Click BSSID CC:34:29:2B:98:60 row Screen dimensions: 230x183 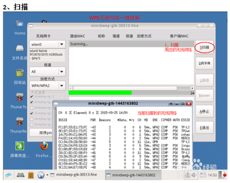pos(124,142)
